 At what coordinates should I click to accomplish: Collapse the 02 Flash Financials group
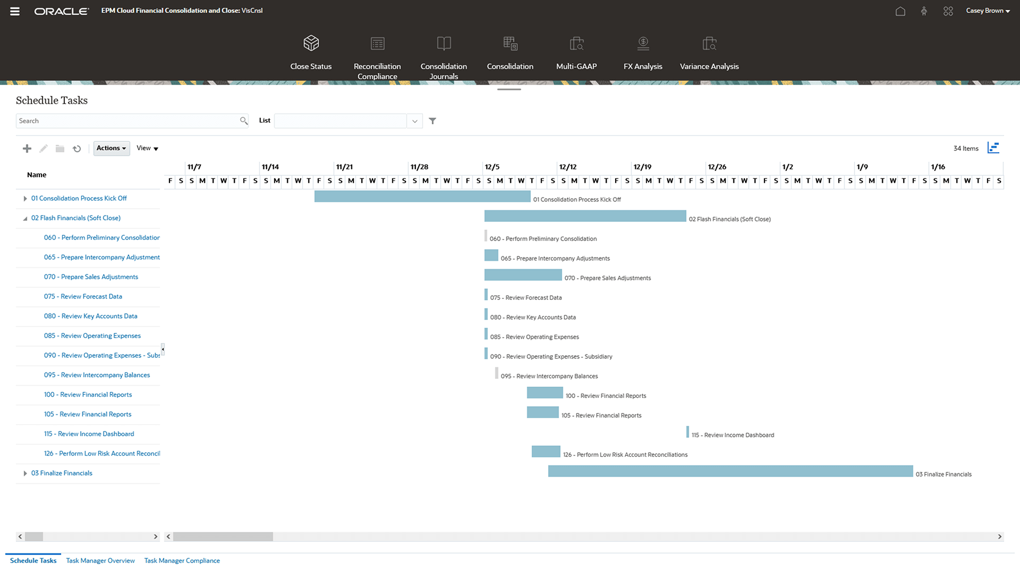click(x=25, y=219)
